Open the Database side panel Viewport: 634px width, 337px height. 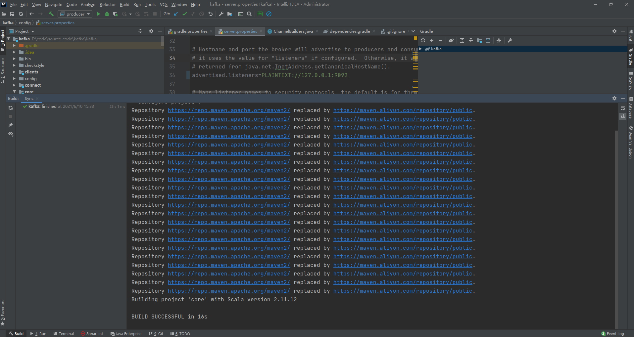(631, 108)
